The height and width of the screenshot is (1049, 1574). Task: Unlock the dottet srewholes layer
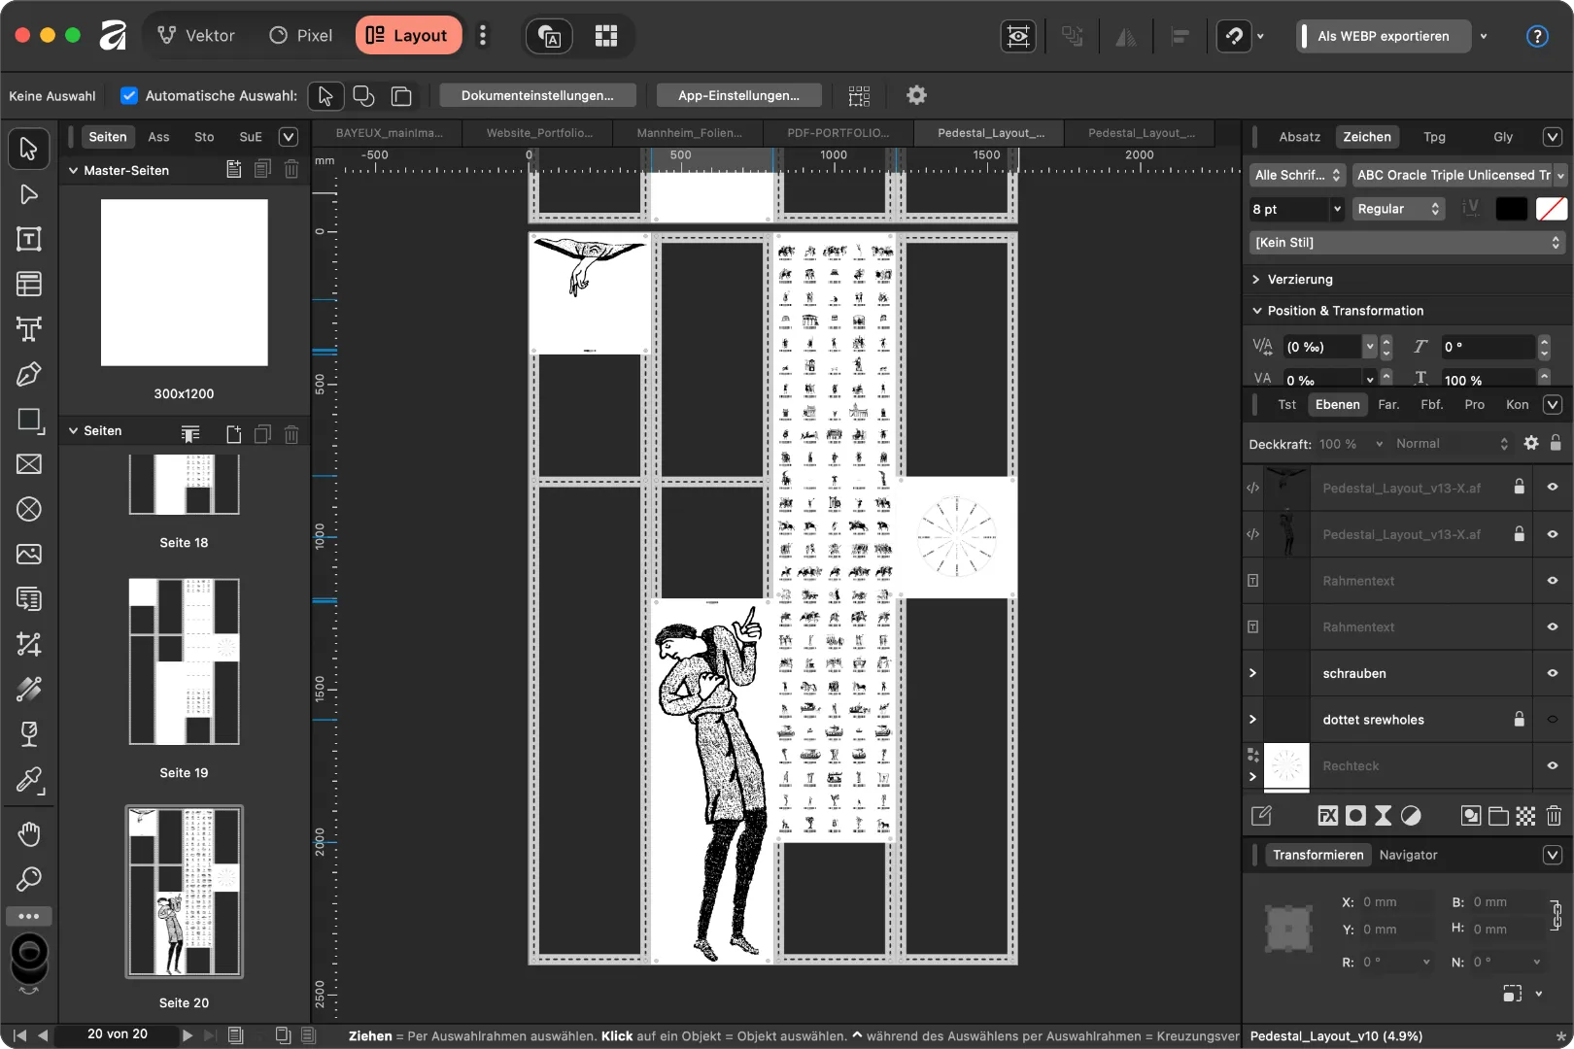[x=1519, y=719]
